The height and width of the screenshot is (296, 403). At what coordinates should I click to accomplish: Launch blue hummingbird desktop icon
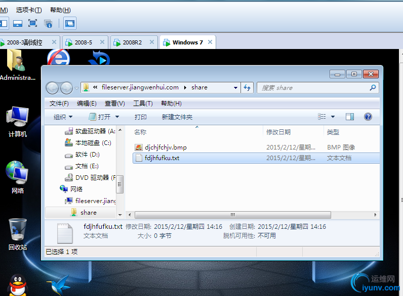pos(59,285)
